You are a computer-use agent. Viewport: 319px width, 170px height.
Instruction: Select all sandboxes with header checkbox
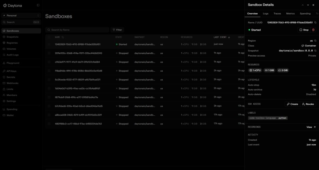pos(49,37)
